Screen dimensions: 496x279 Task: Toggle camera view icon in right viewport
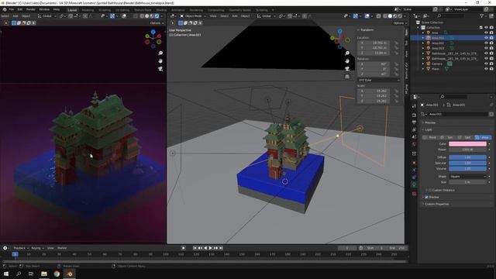click(347, 69)
